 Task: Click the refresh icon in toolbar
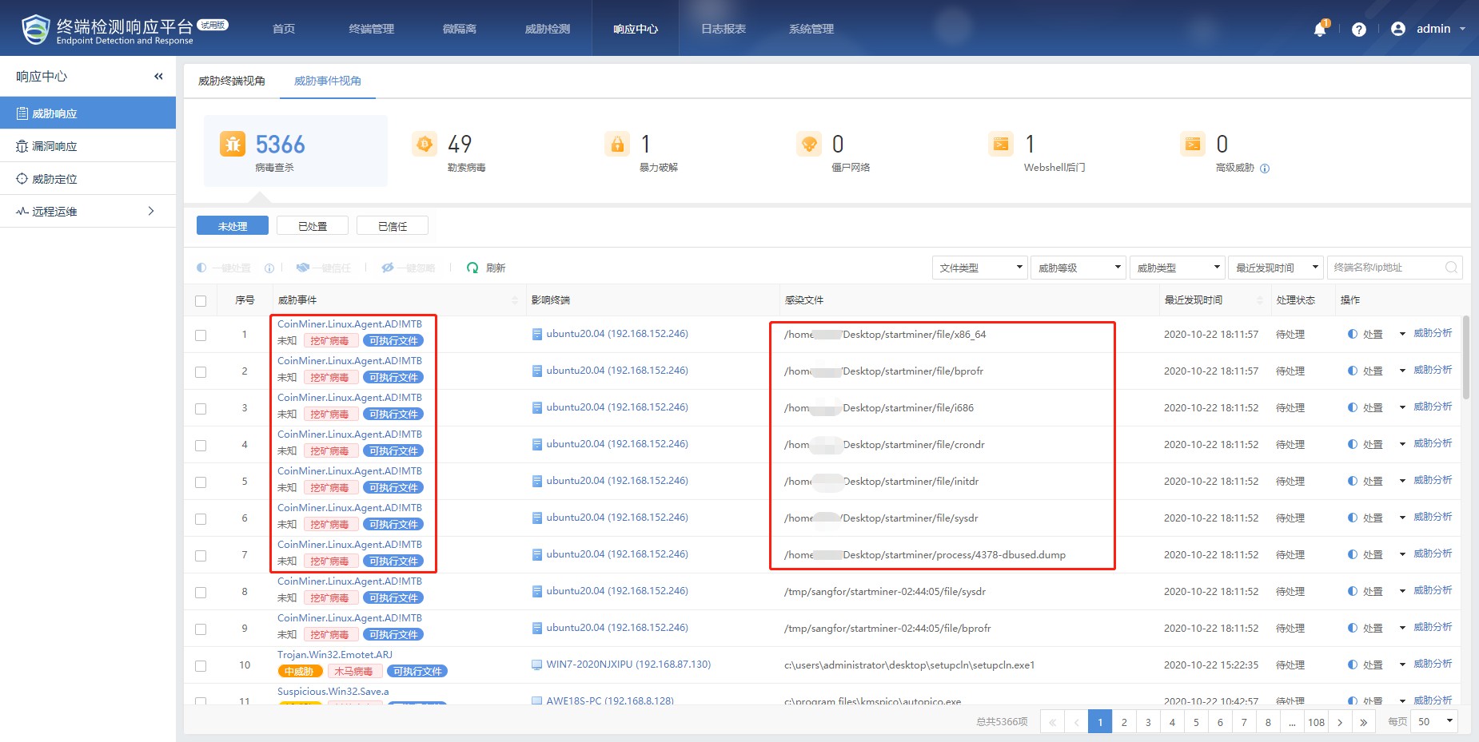coord(472,268)
